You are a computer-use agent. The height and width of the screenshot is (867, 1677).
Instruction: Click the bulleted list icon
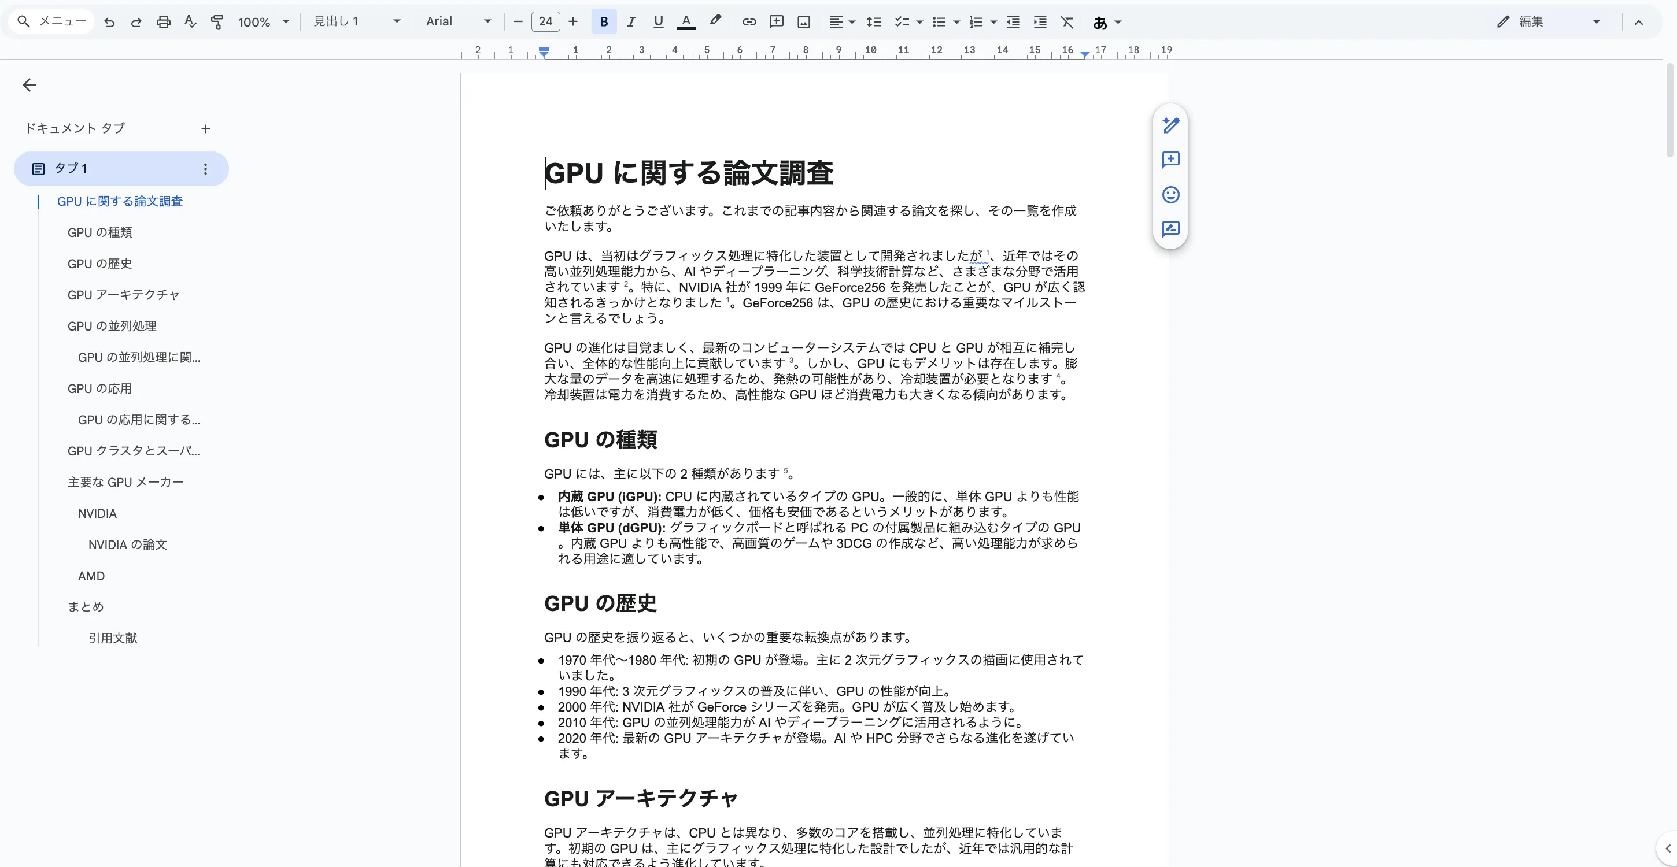[x=939, y=22]
